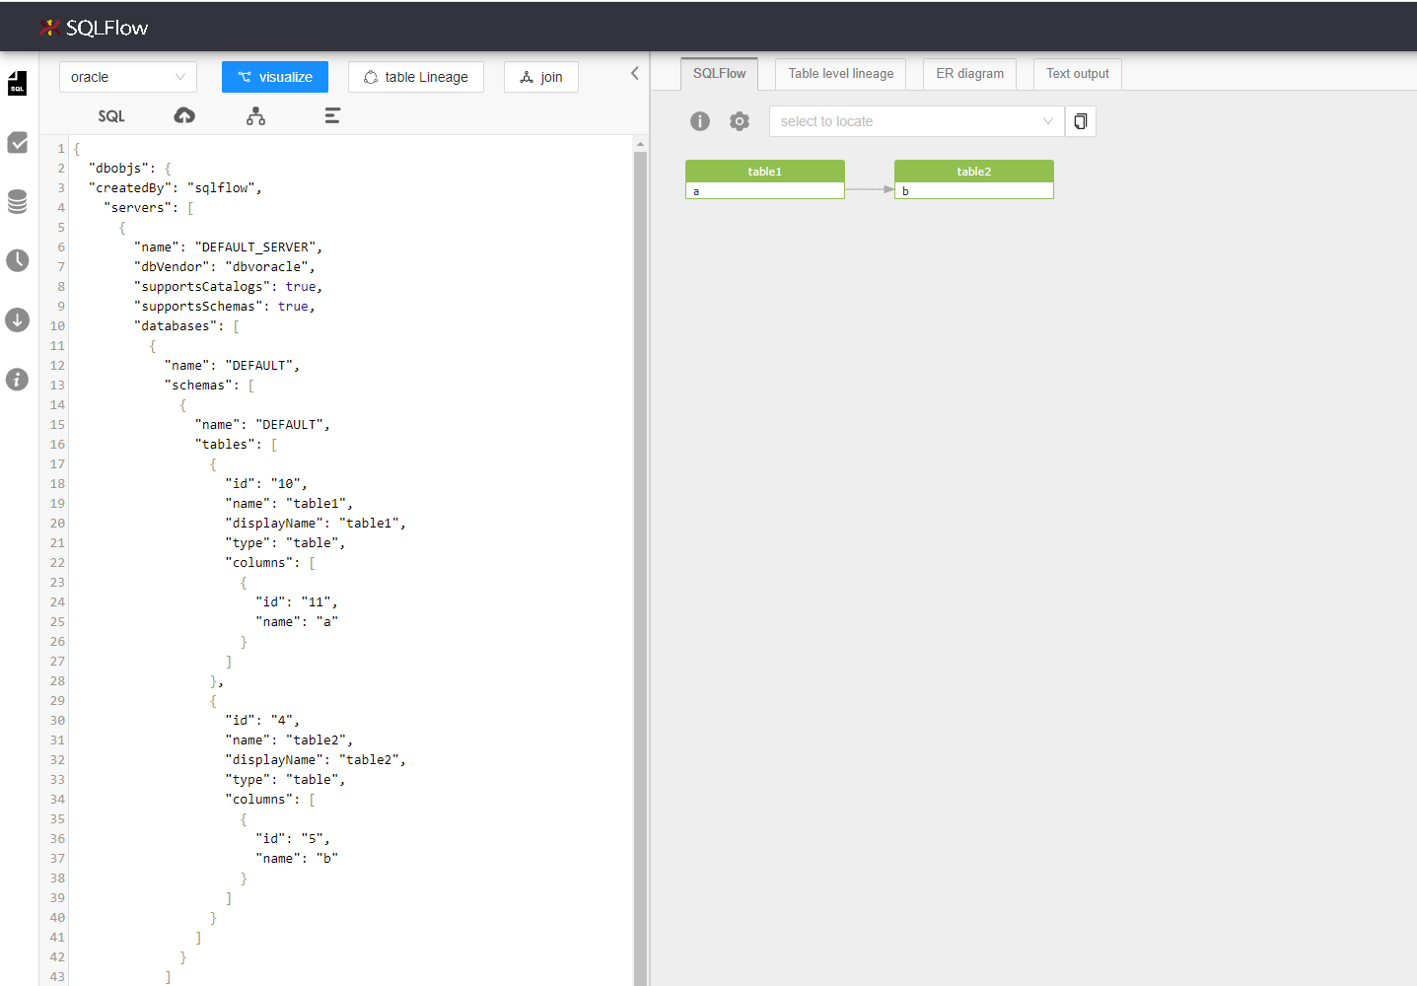Open the database sidebar icon
Viewport: 1417px width, 986px height.
coord(17,202)
